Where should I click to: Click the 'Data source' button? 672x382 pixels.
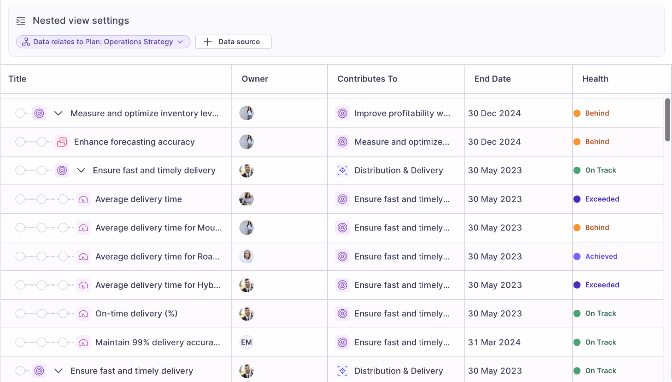[233, 42]
